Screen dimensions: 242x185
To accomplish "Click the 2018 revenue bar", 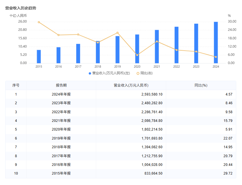I will click(x=98, y=52).
